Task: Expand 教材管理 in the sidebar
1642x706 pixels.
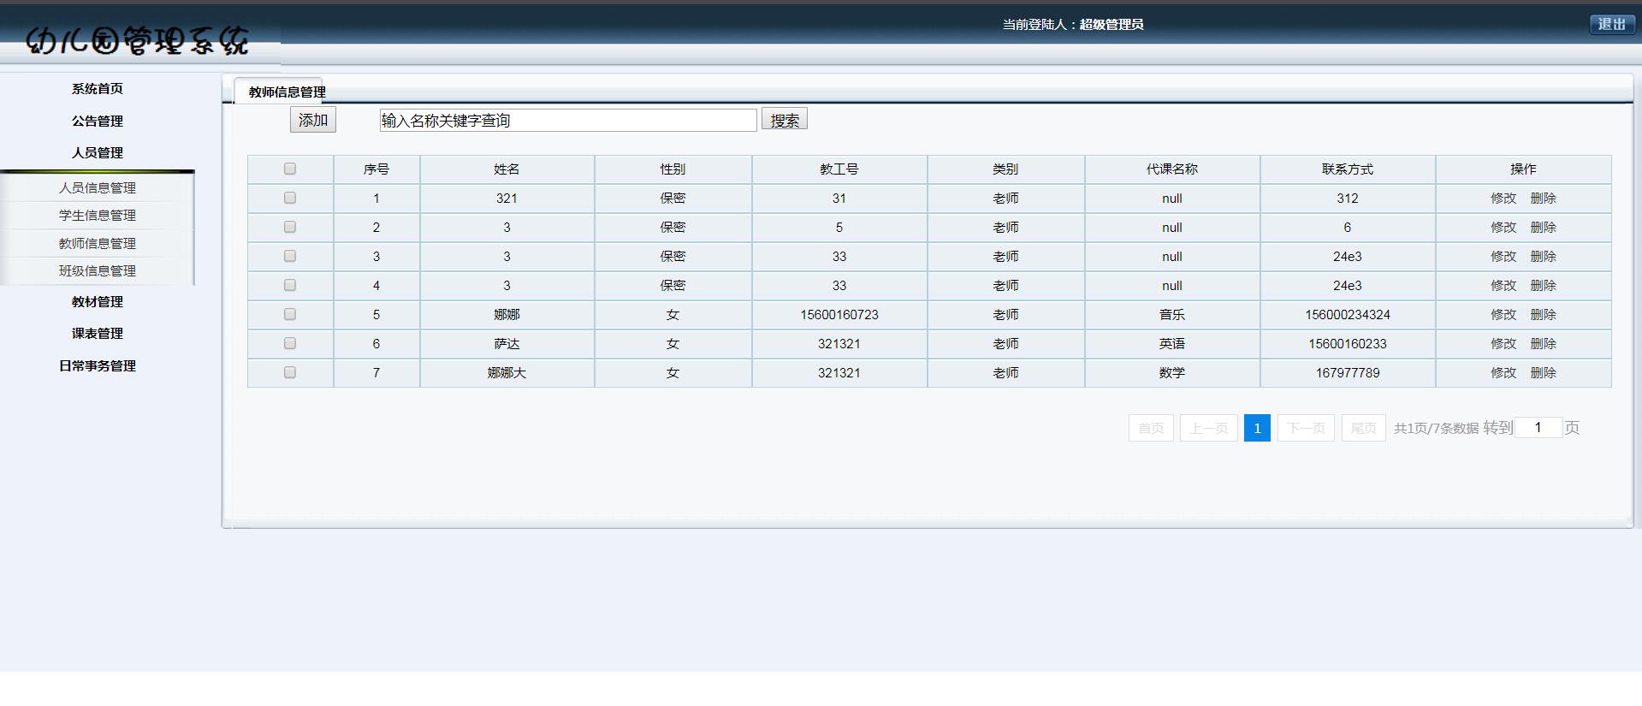Action: pyautogui.click(x=98, y=302)
